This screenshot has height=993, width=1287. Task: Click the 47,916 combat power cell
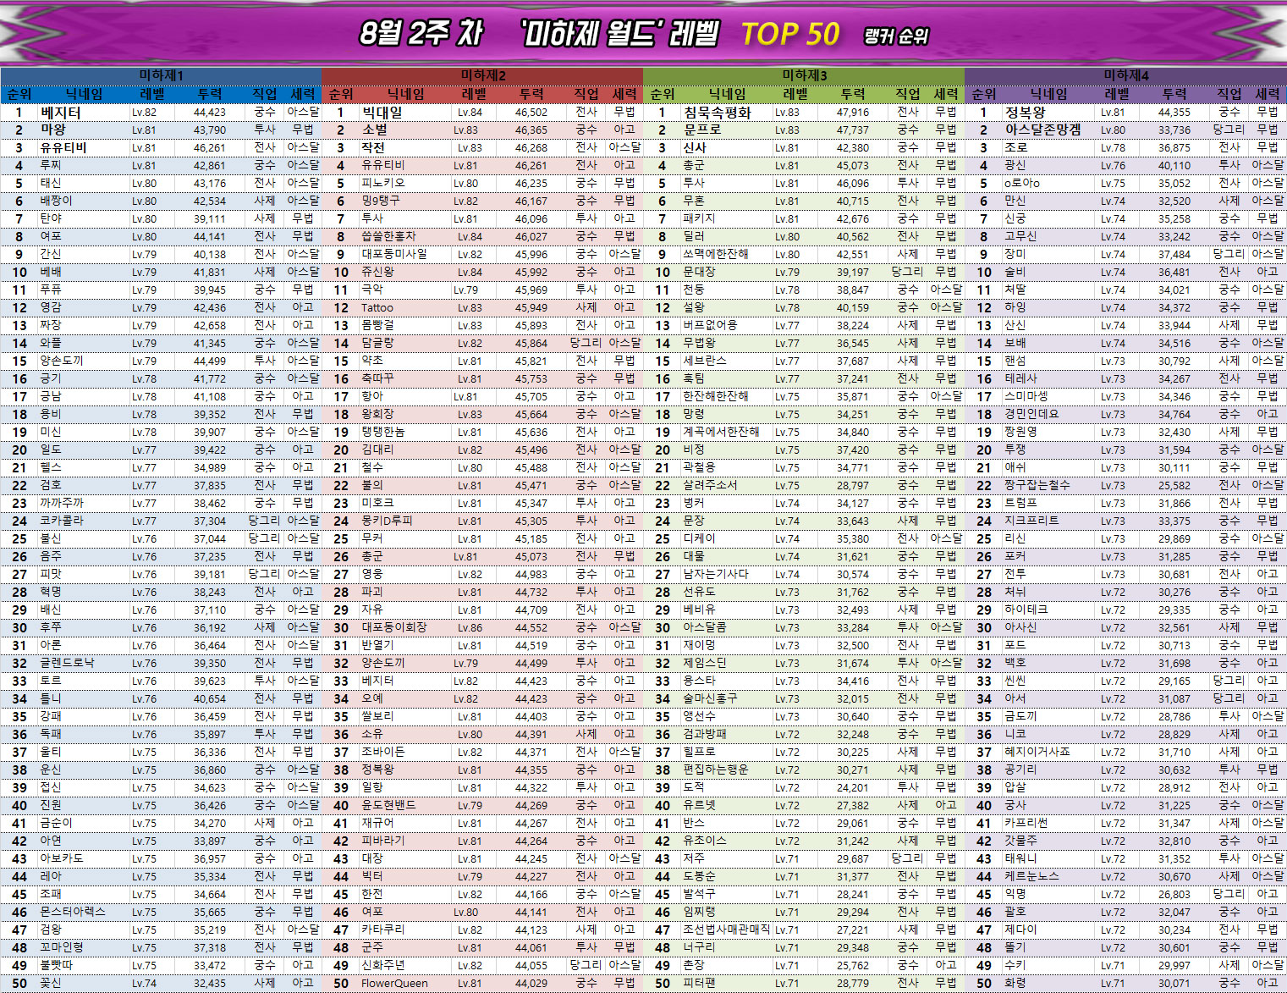point(852,112)
